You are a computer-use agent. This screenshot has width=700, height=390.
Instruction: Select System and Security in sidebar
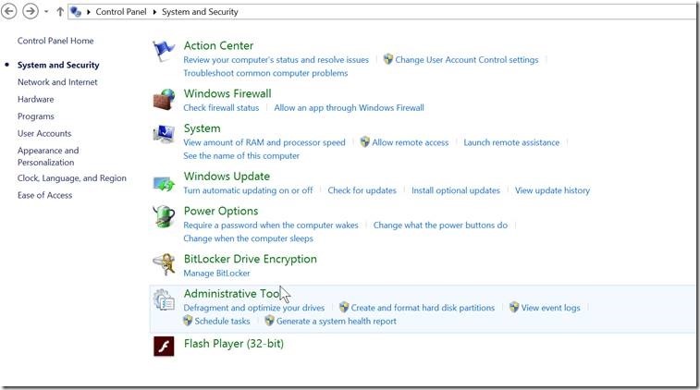[x=58, y=65]
